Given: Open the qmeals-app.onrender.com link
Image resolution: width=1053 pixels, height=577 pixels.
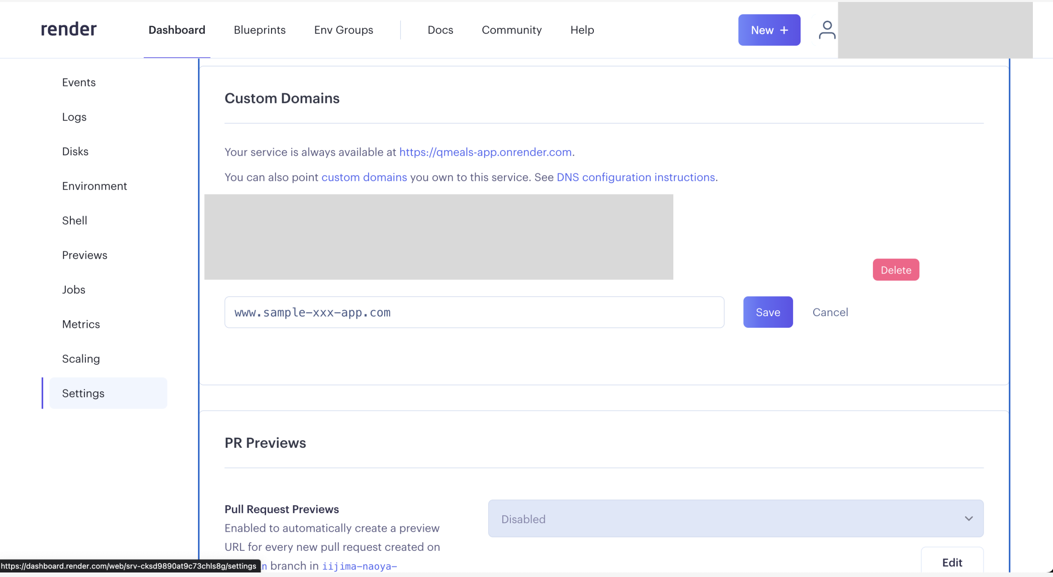Looking at the screenshot, I should 485,152.
